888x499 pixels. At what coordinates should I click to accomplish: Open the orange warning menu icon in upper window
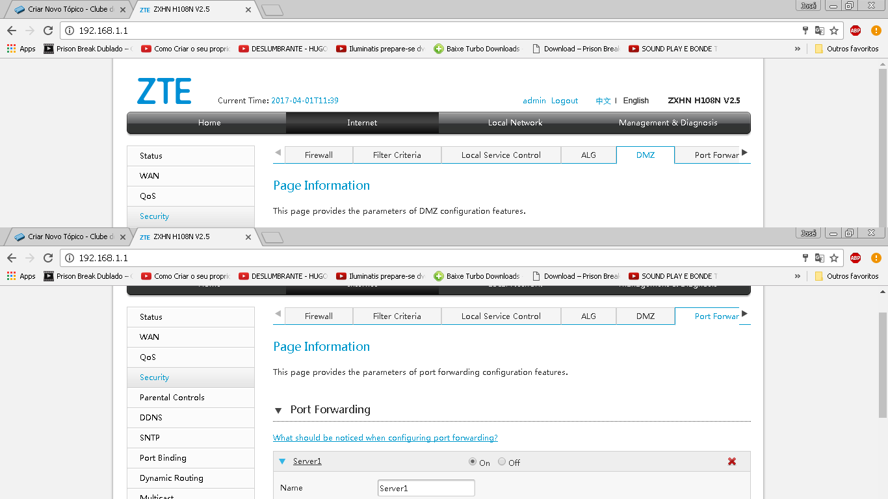pyautogui.click(x=876, y=31)
